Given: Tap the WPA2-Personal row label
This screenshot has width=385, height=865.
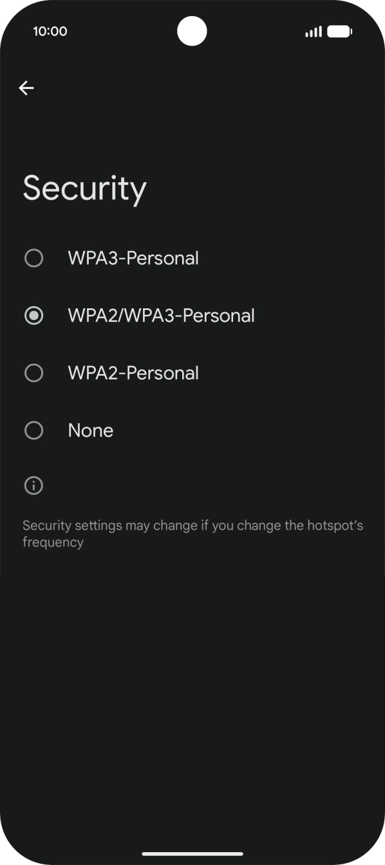Looking at the screenshot, I should click(133, 373).
